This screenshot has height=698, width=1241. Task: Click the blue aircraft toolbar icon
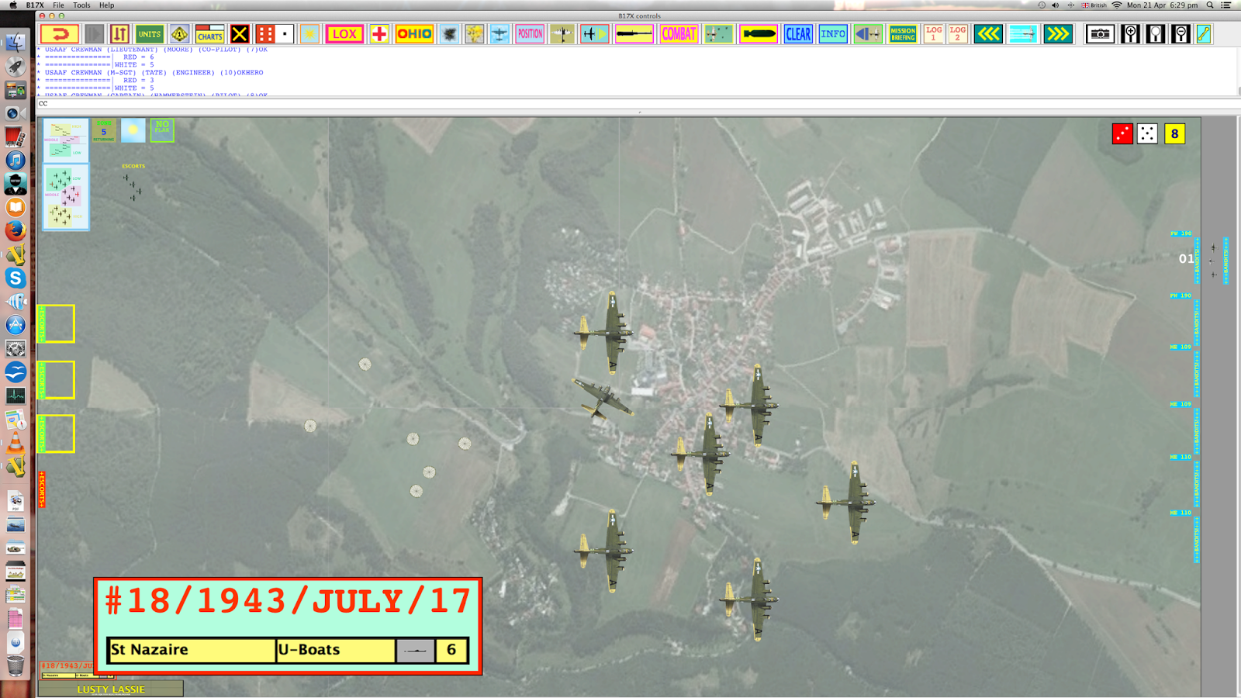(x=500, y=34)
